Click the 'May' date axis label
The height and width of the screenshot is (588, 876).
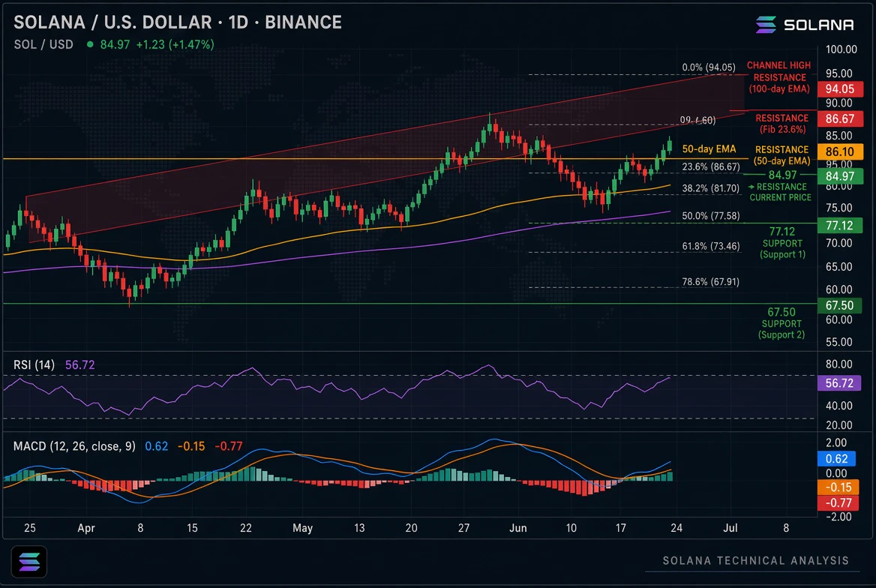[303, 528]
